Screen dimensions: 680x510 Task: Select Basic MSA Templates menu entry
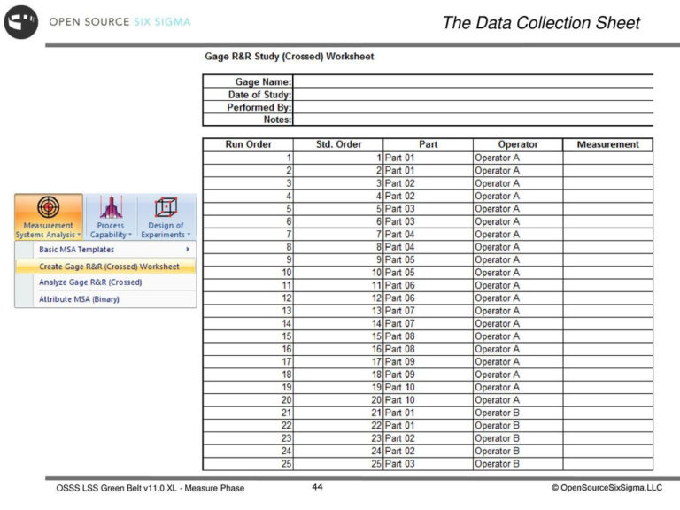pos(106,250)
